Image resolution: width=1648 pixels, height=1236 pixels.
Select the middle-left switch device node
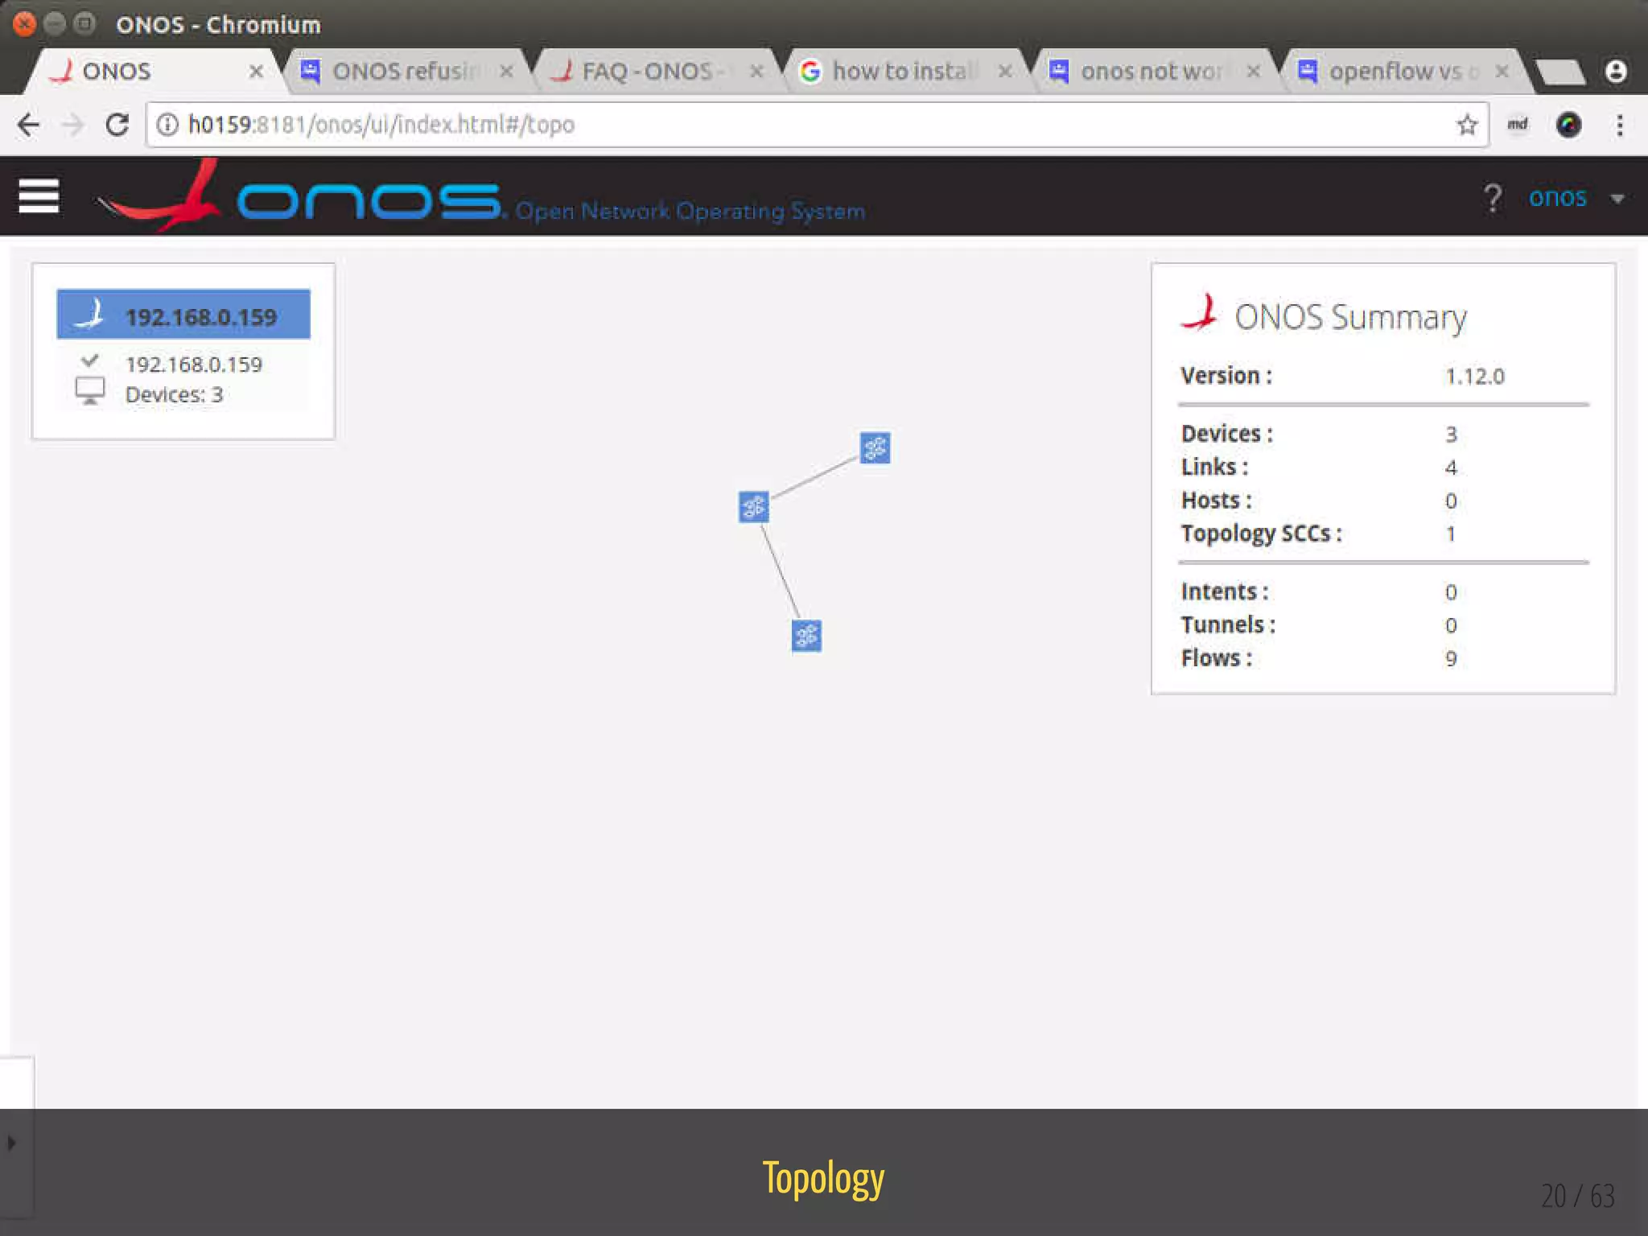(x=754, y=507)
